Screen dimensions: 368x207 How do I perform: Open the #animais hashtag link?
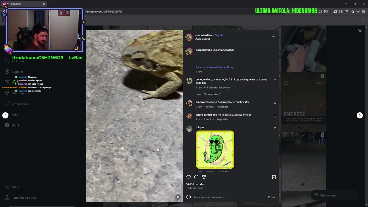(x=201, y=67)
